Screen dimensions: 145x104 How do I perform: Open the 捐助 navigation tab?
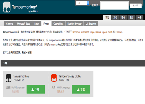(131, 17)
